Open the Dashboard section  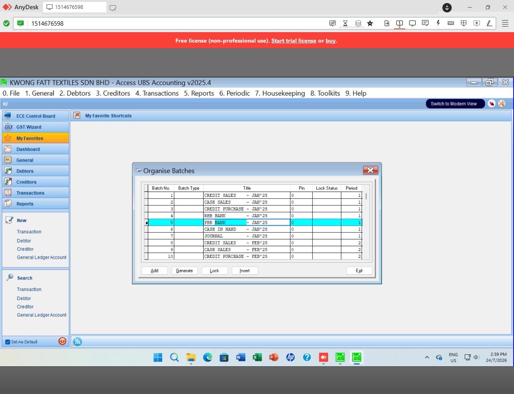click(36, 149)
